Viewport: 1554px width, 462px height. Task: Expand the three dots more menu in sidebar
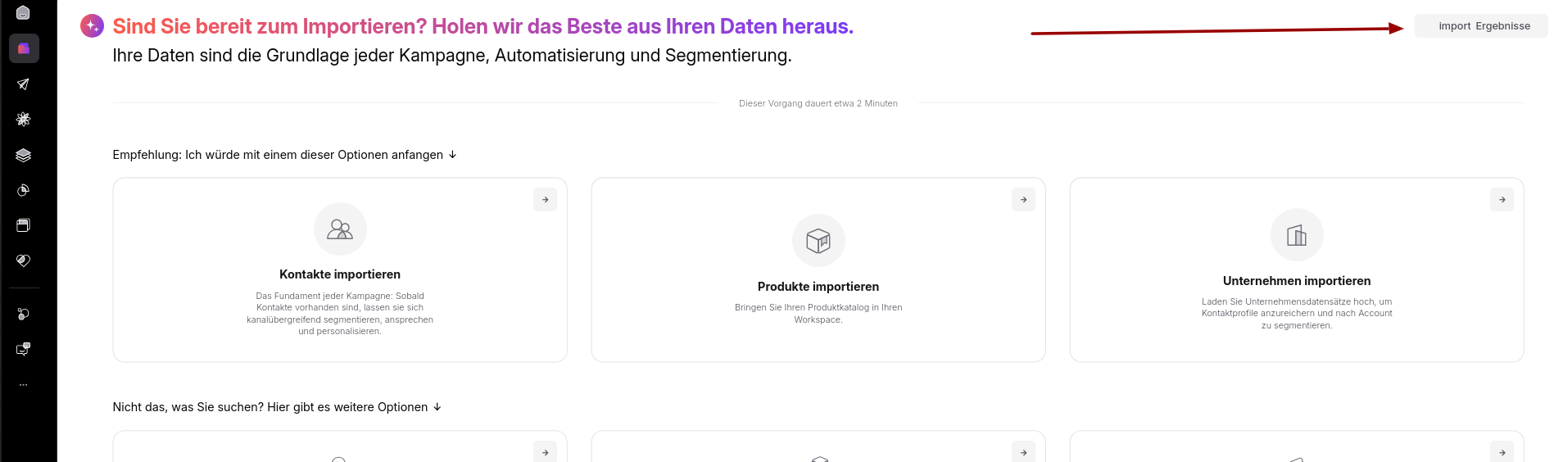[x=24, y=384]
